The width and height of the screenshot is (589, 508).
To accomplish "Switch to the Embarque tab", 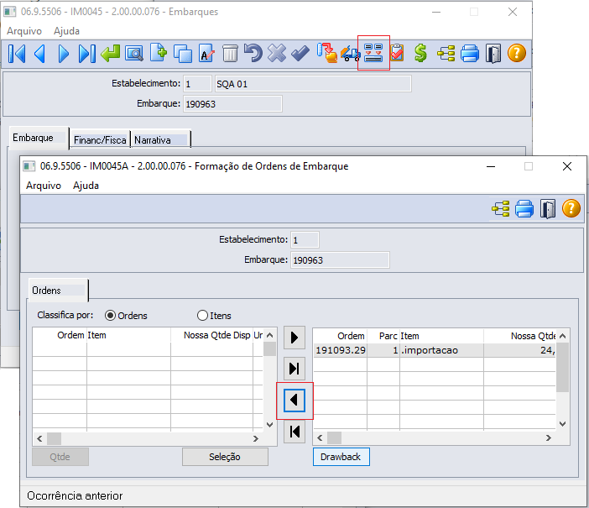I will [x=39, y=138].
